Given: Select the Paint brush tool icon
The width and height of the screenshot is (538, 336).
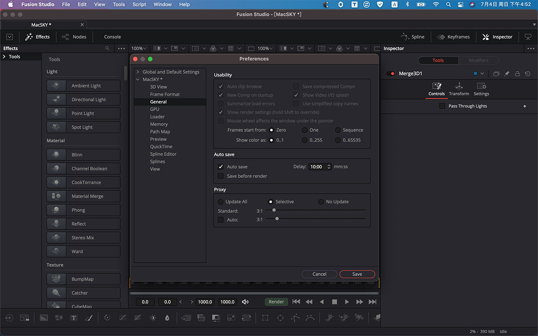Looking at the screenshot, I should 89,318.
